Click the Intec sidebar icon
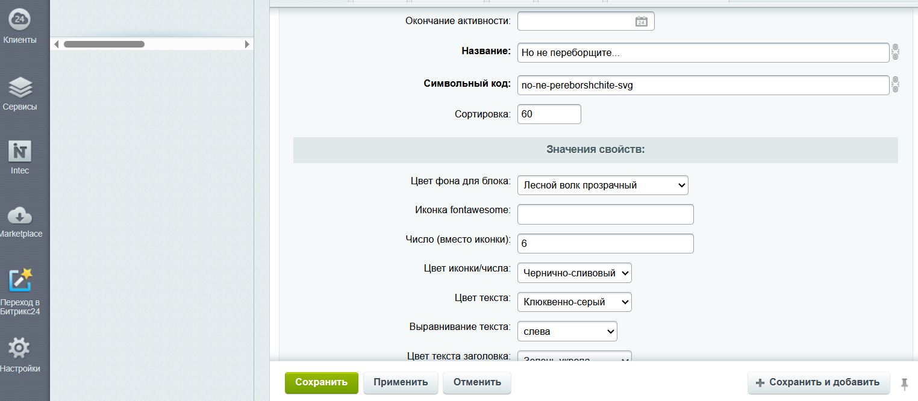Image resolution: width=918 pixels, height=401 pixels. (x=20, y=157)
